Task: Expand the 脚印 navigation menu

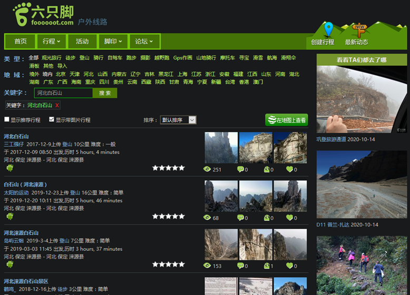Action: 113,41
